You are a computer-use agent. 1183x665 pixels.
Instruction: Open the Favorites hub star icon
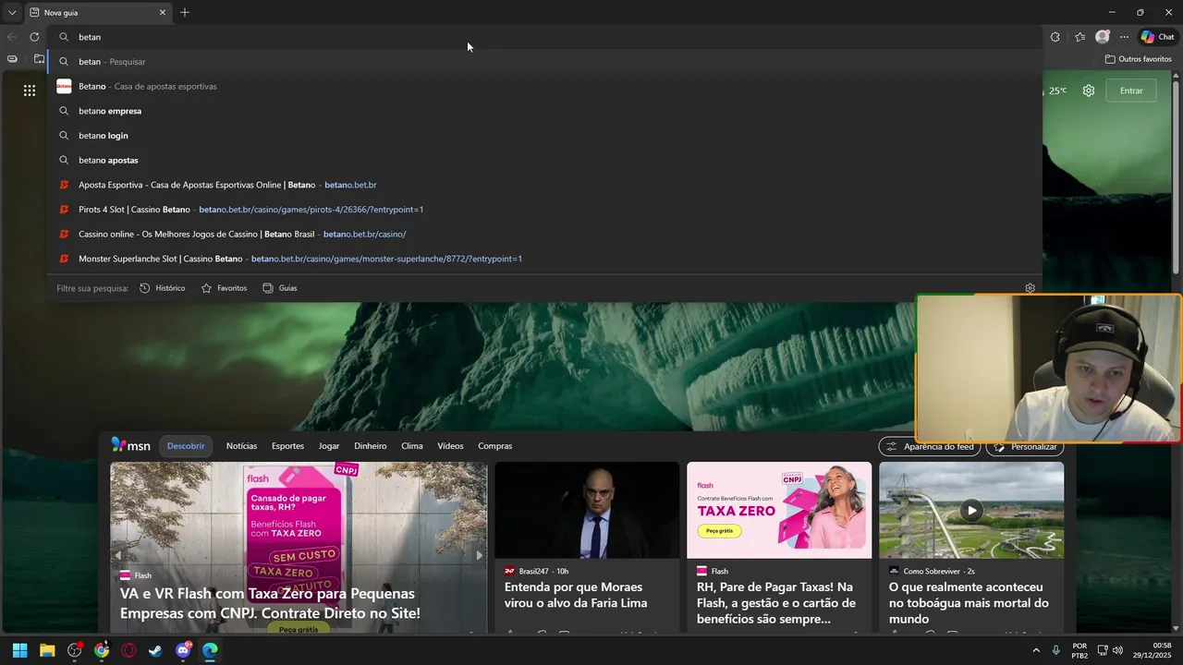[1079, 37]
